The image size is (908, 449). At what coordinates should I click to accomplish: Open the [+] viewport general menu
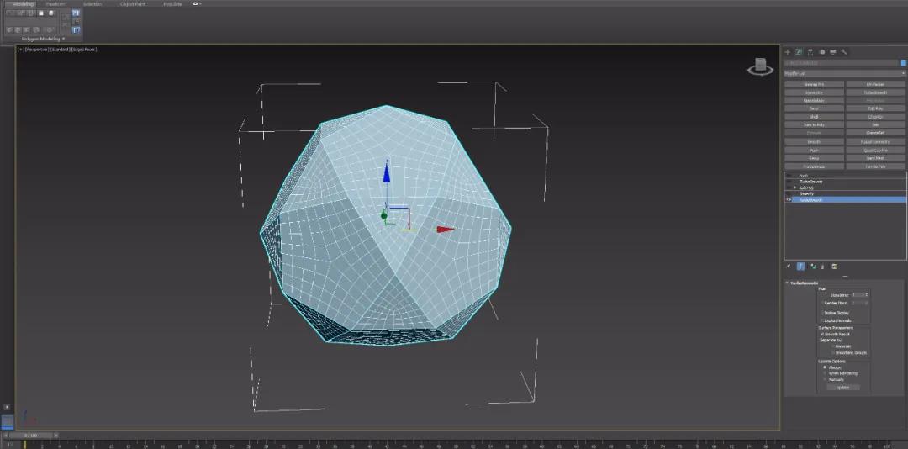click(x=20, y=50)
